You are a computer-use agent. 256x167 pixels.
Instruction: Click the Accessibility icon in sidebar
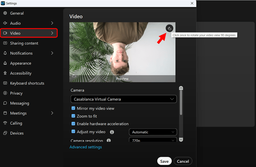pyautogui.click(x=5, y=73)
